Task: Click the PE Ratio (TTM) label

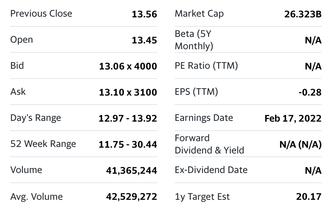Action: [x=206, y=66]
